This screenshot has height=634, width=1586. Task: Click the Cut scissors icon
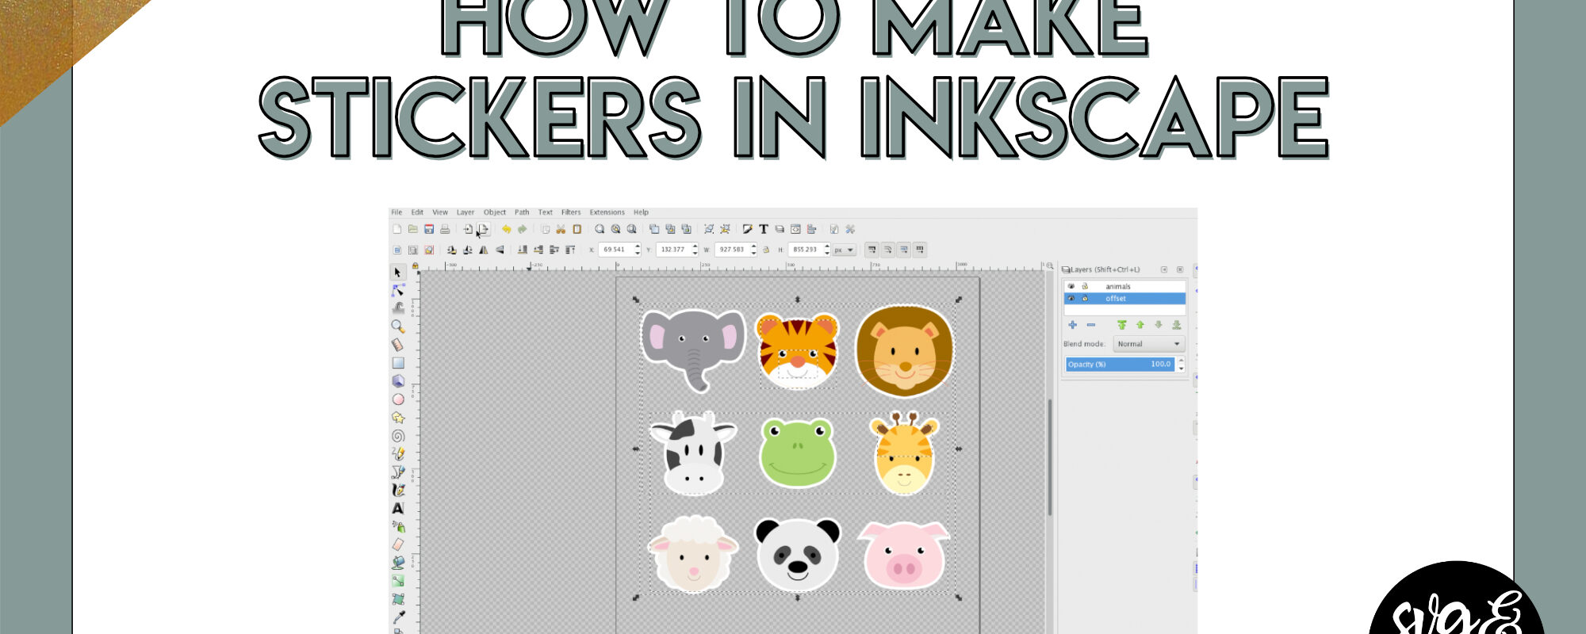[x=561, y=229]
